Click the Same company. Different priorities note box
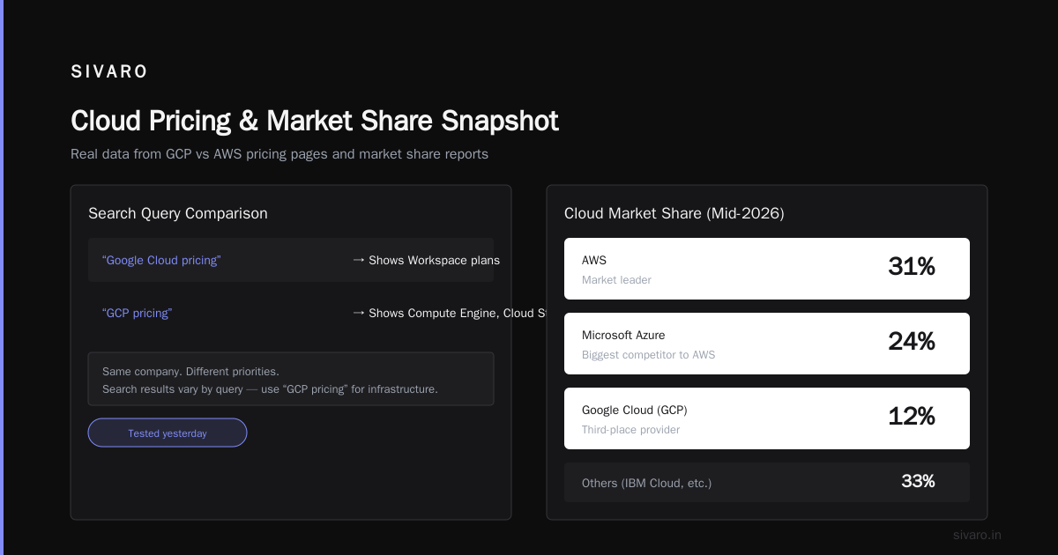This screenshot has width=1058, height=555. 291,379
